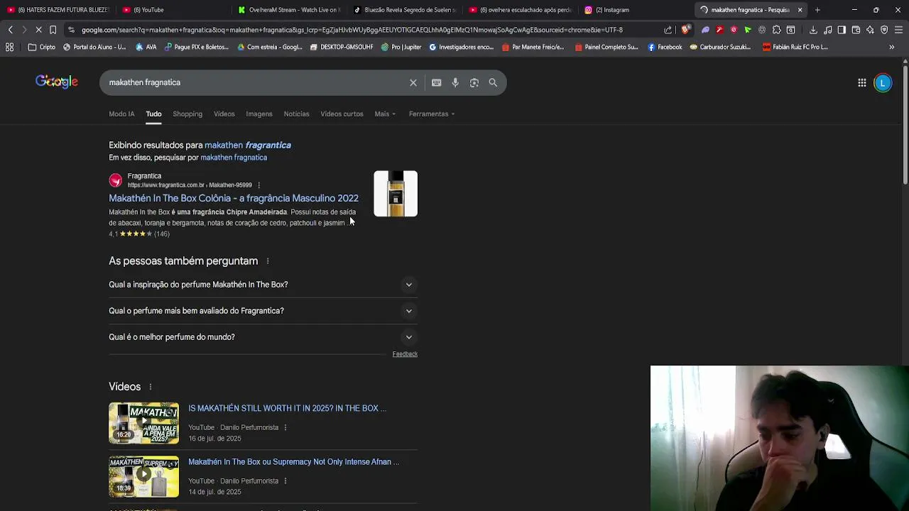Open more options beside the Fragrantica result
The image size is (909, 511).
click(x=258, y=185)
